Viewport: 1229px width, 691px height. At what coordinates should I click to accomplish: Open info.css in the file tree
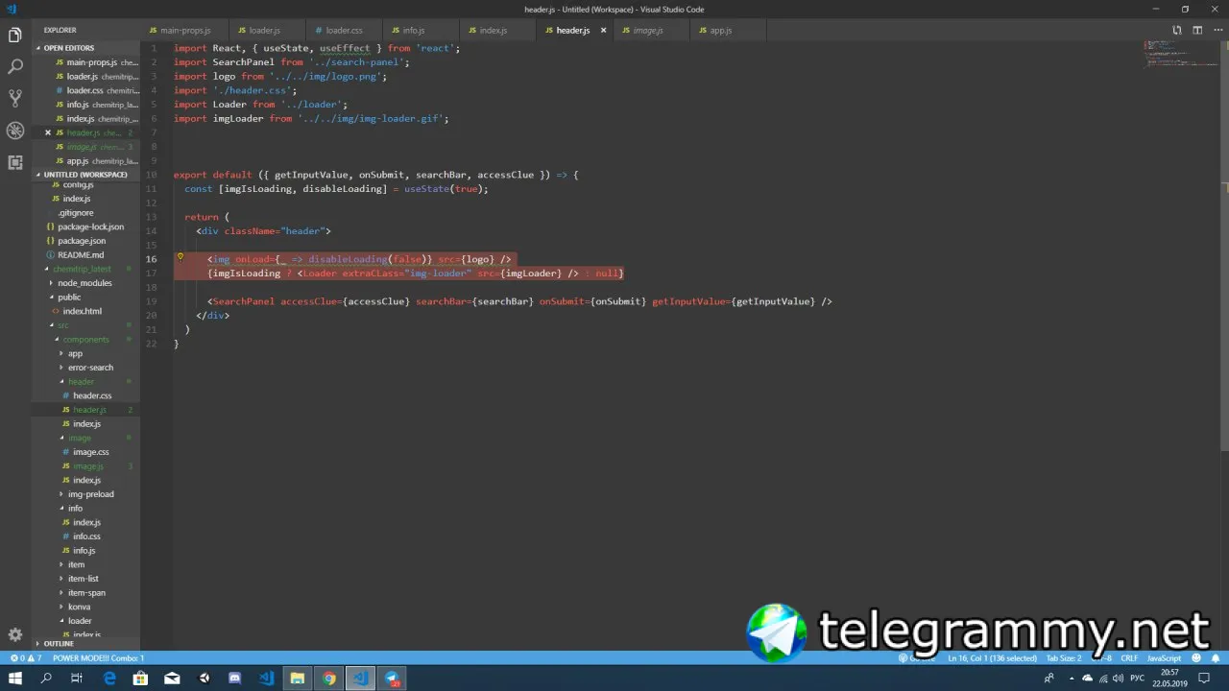[86, 536]
